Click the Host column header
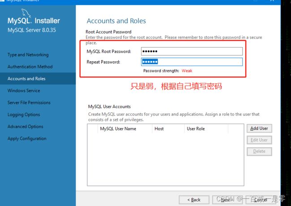Screen dimensions: 291x206 [x=168, y=129]
